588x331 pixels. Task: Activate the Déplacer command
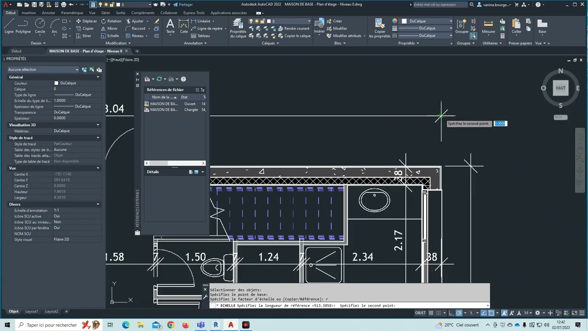[x=86, y=21]
